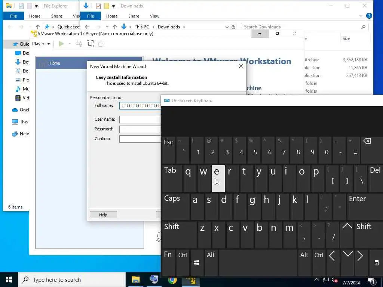
Task: Open Share tab in Downloads window ribbon
Action: 134,16
